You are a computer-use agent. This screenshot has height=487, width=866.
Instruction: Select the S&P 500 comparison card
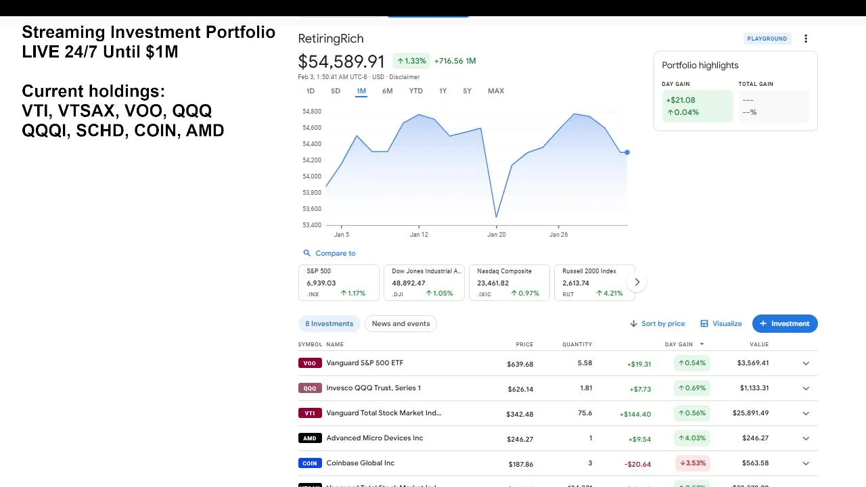338,282
